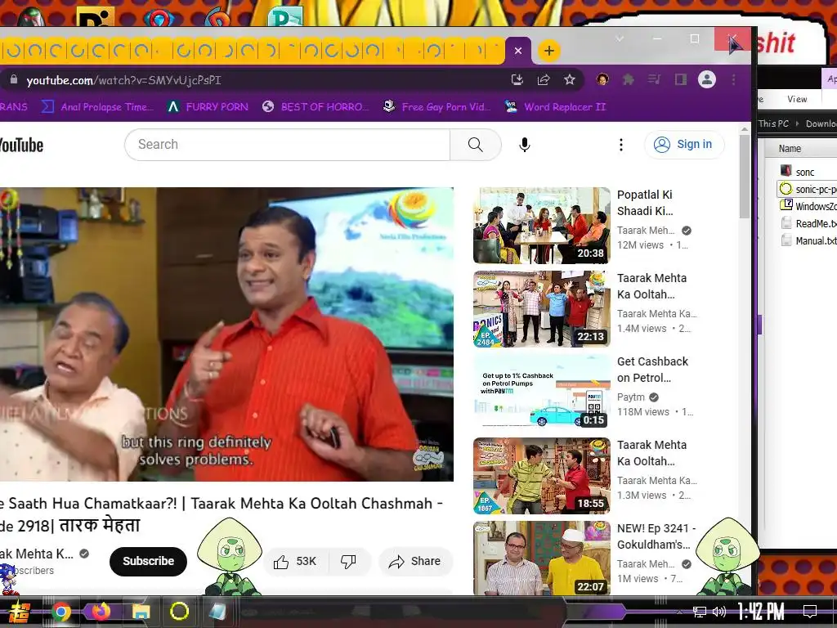Image resolution: width=837 pixels, height=628 pixels.
Task: Click the Chrome taskbar icon
Action: pos(61,612)
